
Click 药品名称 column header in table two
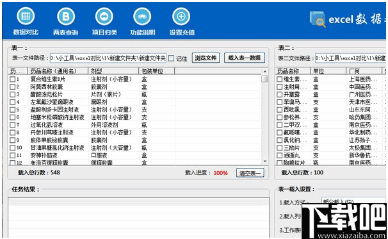[x=293, y=71]
